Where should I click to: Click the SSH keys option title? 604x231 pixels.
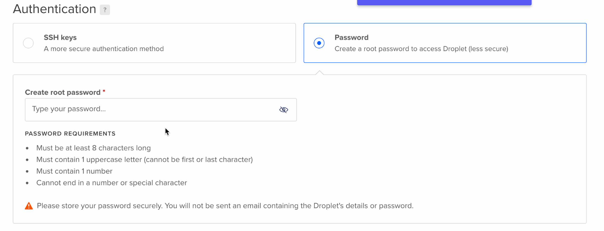click(60, 37)
